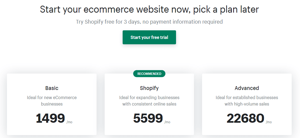300x138 pixels.
Task: Click the "Try Shopify free for 3 days" subheading
Action: click(107, 22)
